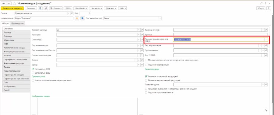Enable Учет по дополнительным характеристикам checkbox
The width and height of the screenshot is (274, 115).
[x=33, y=80]
